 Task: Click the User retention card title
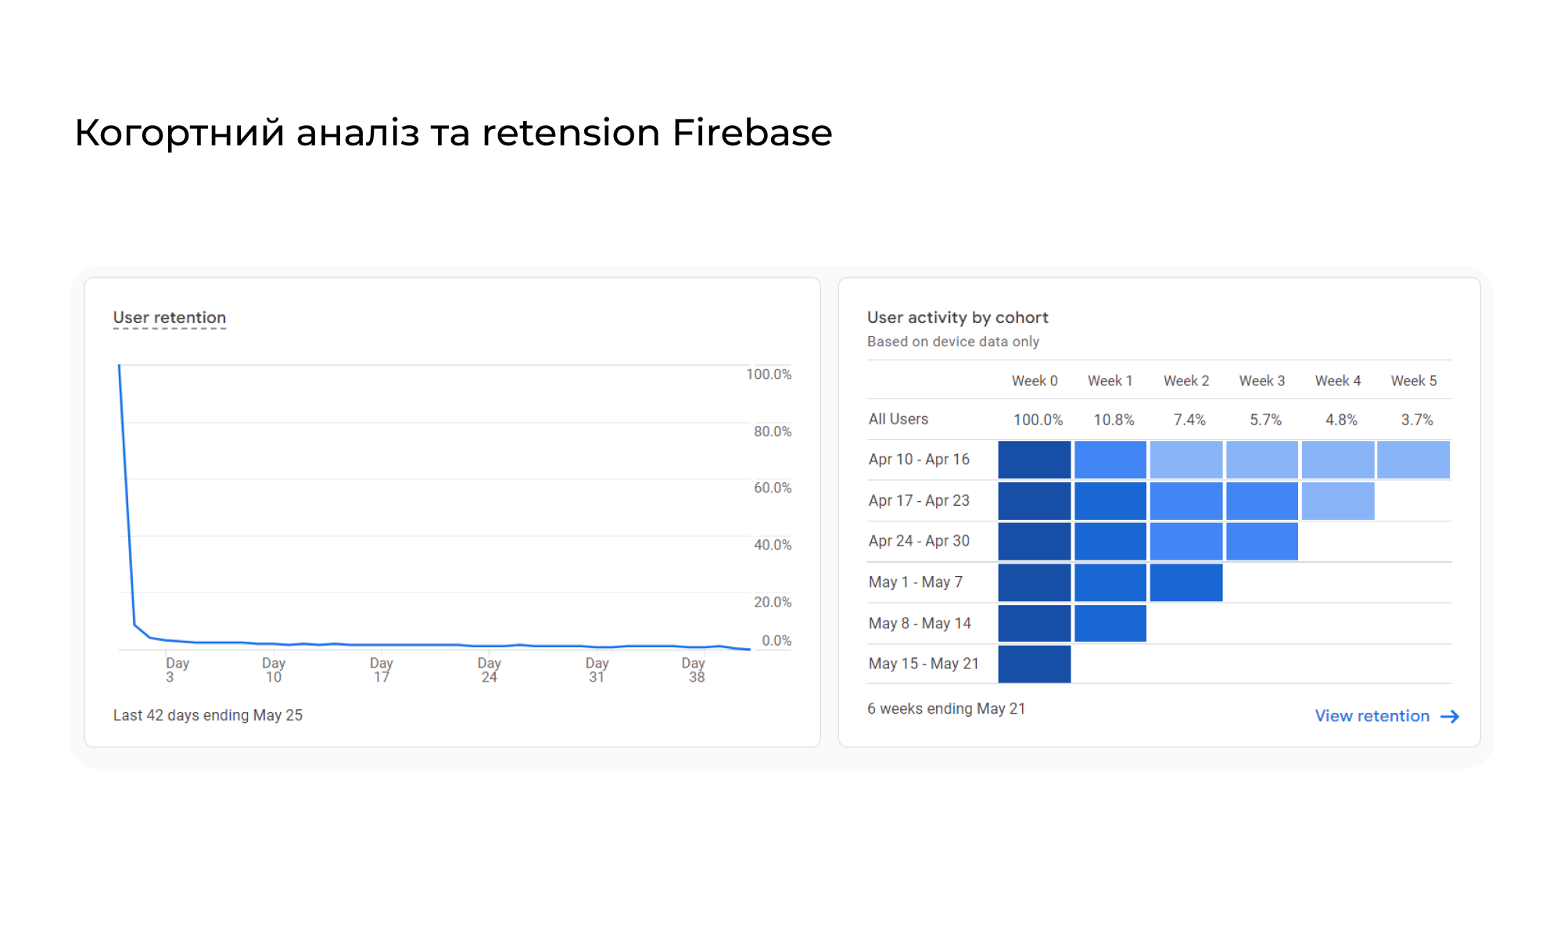tap(170, 317)
